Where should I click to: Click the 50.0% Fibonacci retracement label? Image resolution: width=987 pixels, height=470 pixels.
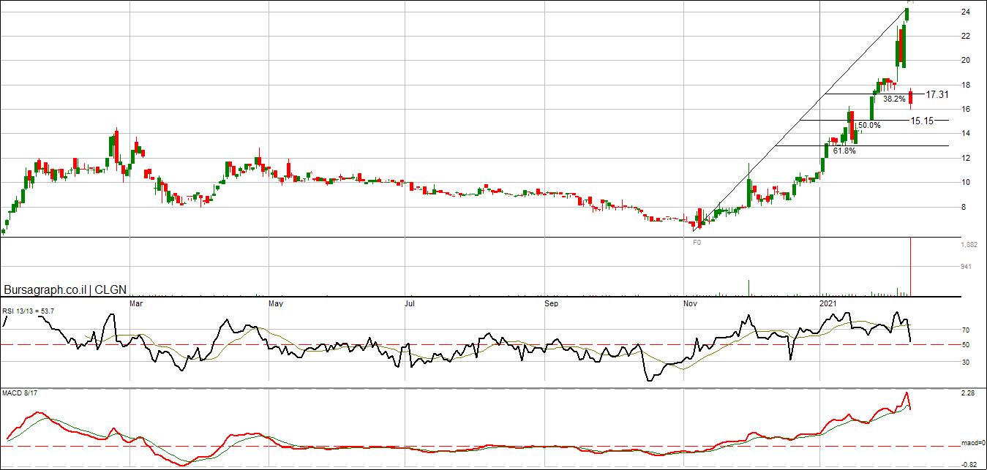[x=869, y=126]
